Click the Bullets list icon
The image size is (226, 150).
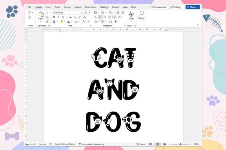[95, 12]
